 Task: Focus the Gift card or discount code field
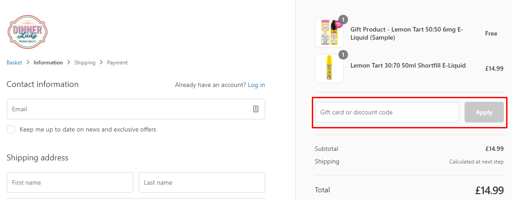(x=387, y=112)
